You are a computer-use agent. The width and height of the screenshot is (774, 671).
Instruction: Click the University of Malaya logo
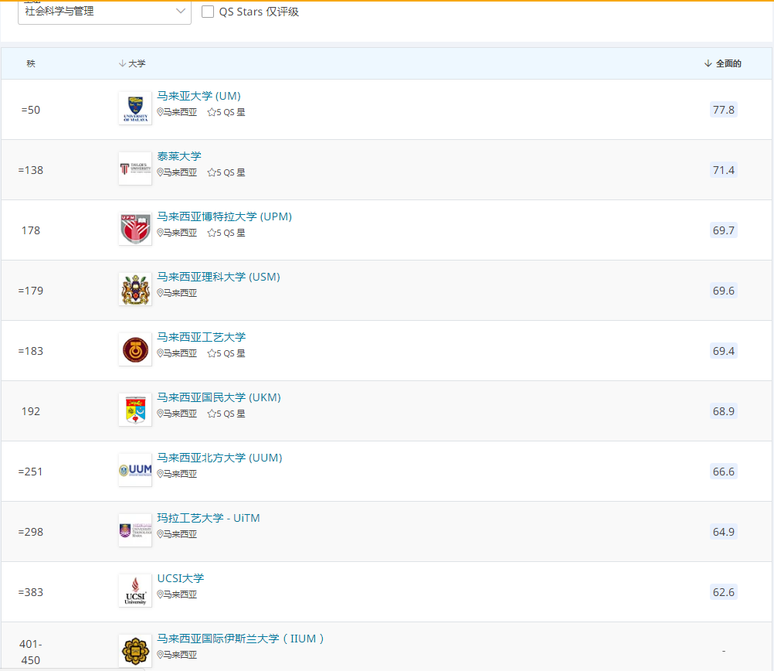[x=135, y=109]
